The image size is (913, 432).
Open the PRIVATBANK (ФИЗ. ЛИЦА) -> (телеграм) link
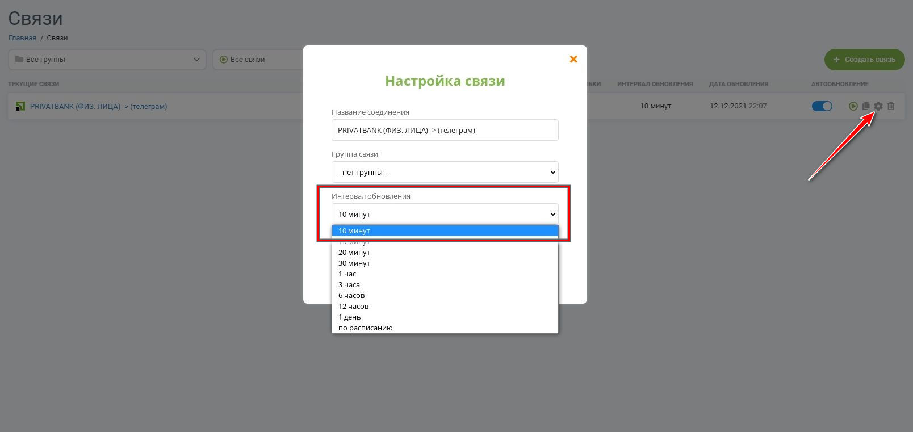coord(98,106)
